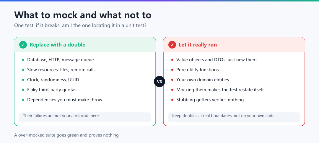Select 'Mocking them makes the test restate itself'

click(x=220, y=89)
